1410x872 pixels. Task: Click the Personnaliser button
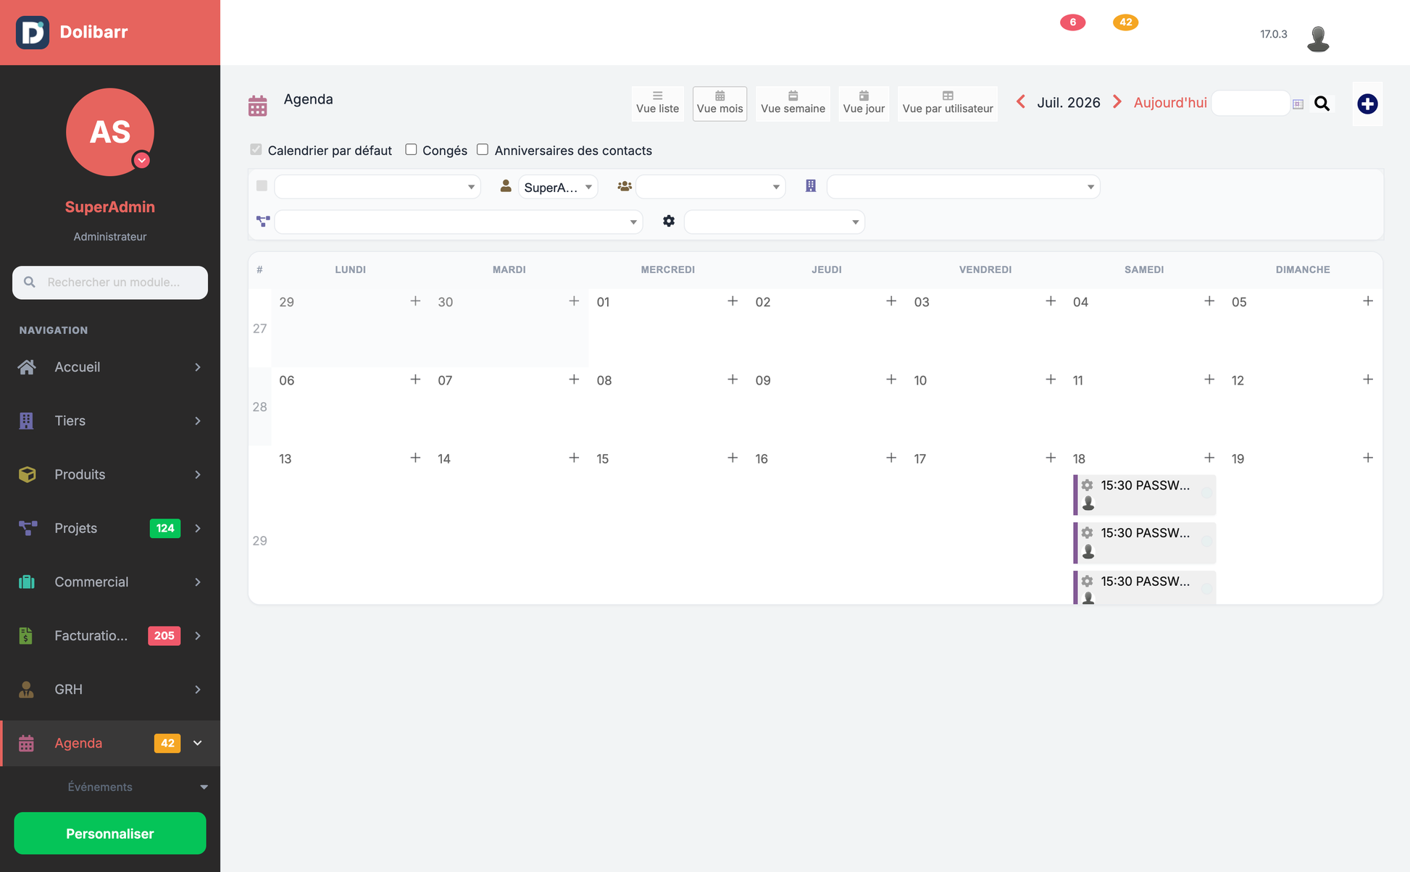[x=110, y=833]
